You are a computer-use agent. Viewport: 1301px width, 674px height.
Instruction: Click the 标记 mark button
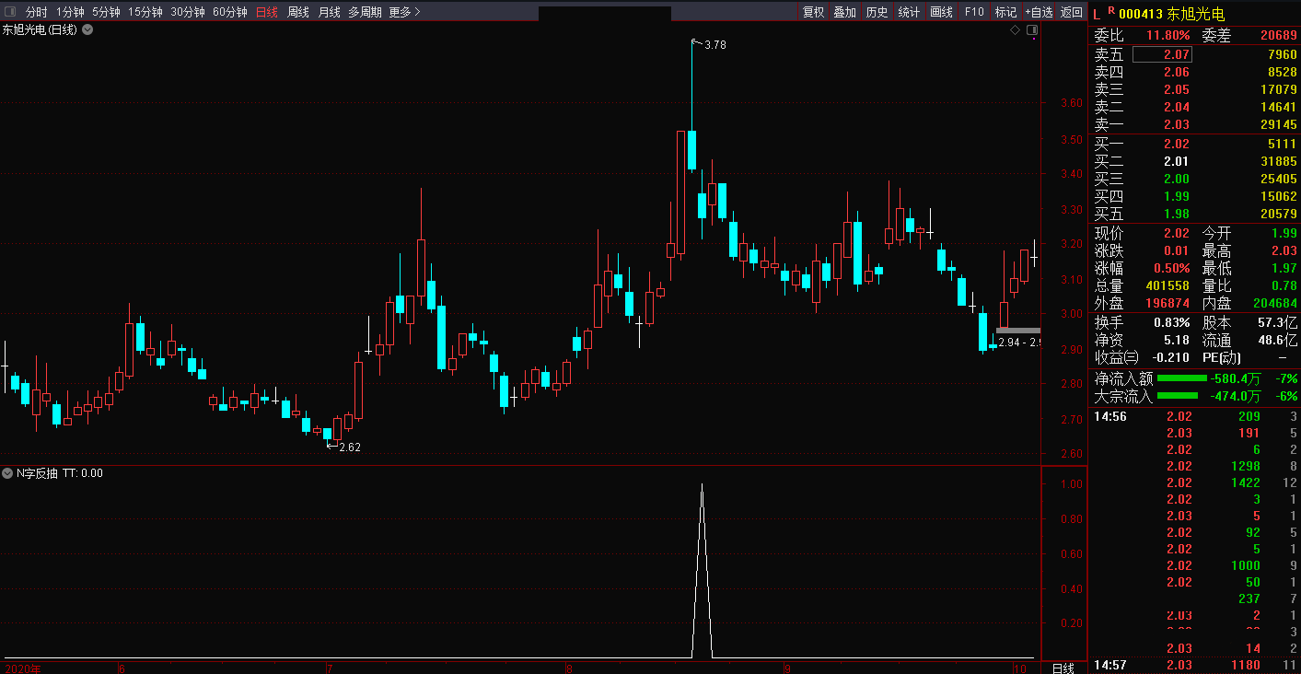pyautogui.click(x=1005, y=12)
